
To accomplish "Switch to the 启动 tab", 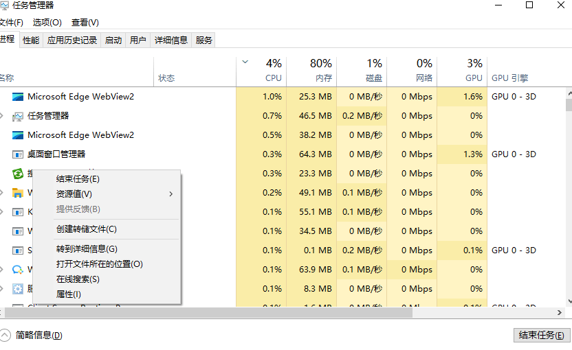I will click(113, 40).
